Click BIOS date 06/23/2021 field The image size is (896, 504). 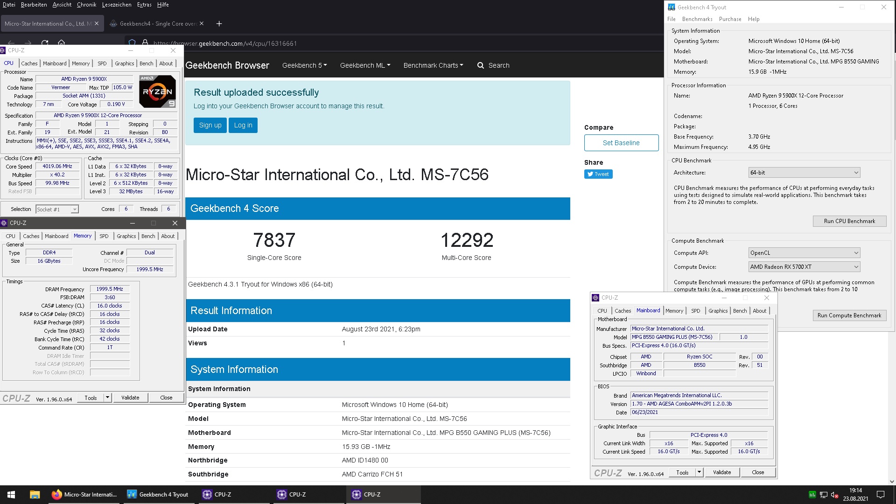point(699,413)
